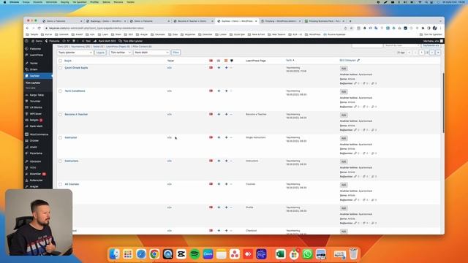Go to the next page of results

432,53
